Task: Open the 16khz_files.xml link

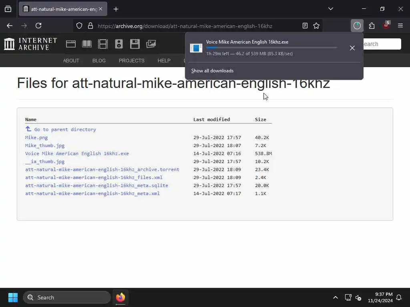Action: pos(94,177)
